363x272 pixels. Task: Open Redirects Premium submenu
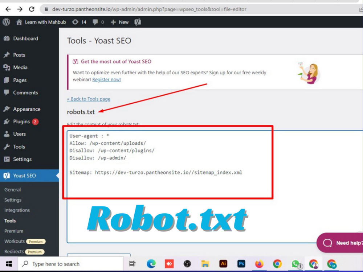coord(24,252)
